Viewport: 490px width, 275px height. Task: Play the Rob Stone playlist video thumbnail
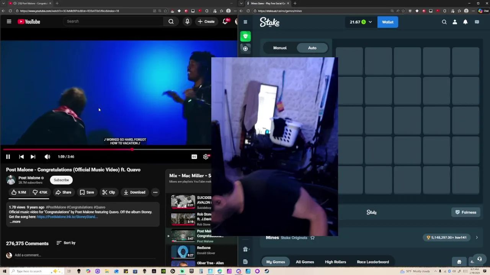click(x=183, y=218)
